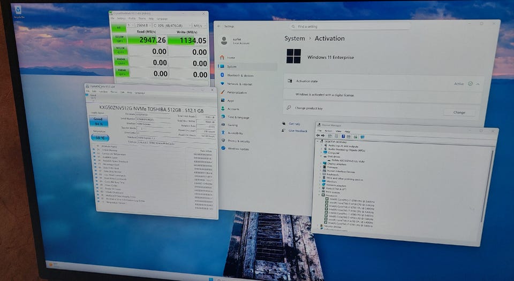This screenshot has height=281, width=514.
Task: Open CrystalDiskMark Theme menu
Action: coord(142,19)
